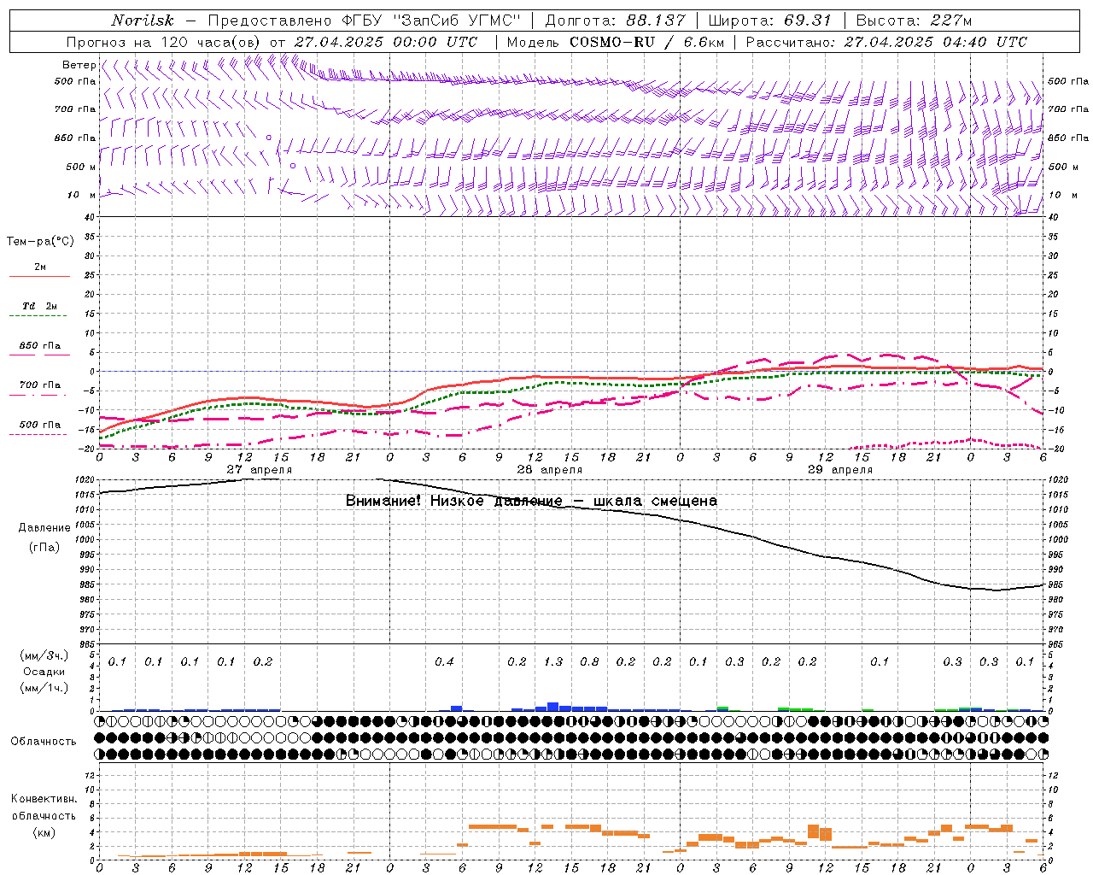Screen dimensions: 1093x875
Task: Click the "850 гПа" temperature legend entry
Action: click(x=39, y=346)
